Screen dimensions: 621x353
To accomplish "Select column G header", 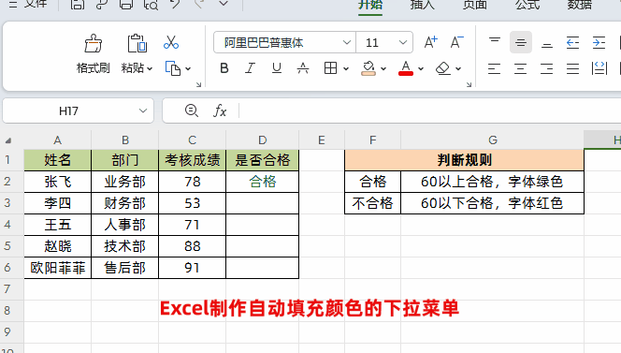I will click(492, 140).
